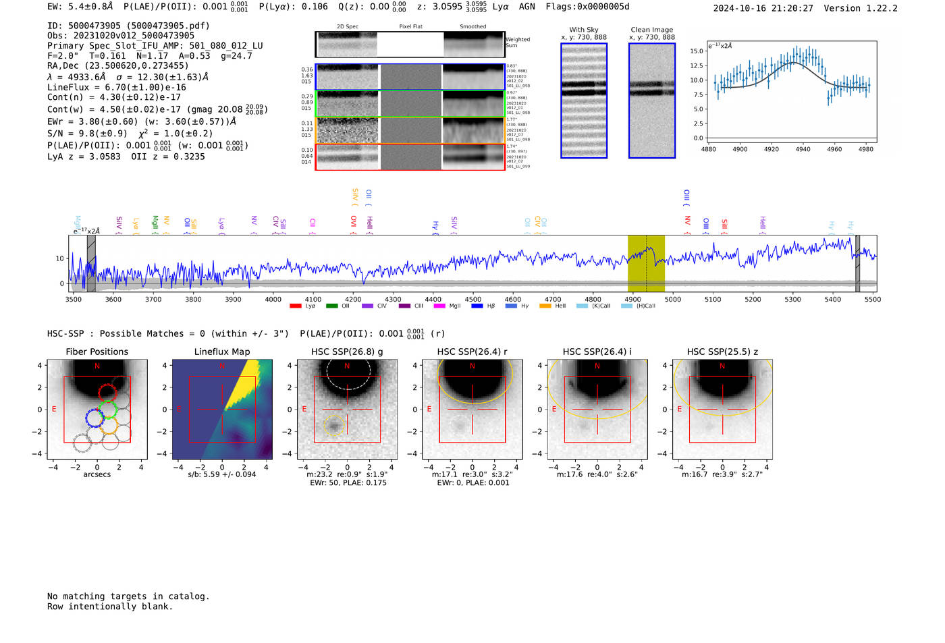Click the m:16.7 re:3.9" s:2.7" caption
Viewport: 945px width, 643px height.
722,474
